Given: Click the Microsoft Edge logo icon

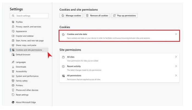Looking at the screenshot, I should tap(13, 102).
